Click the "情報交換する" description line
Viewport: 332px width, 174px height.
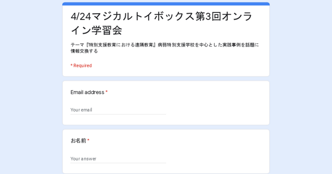click(84, 51)
